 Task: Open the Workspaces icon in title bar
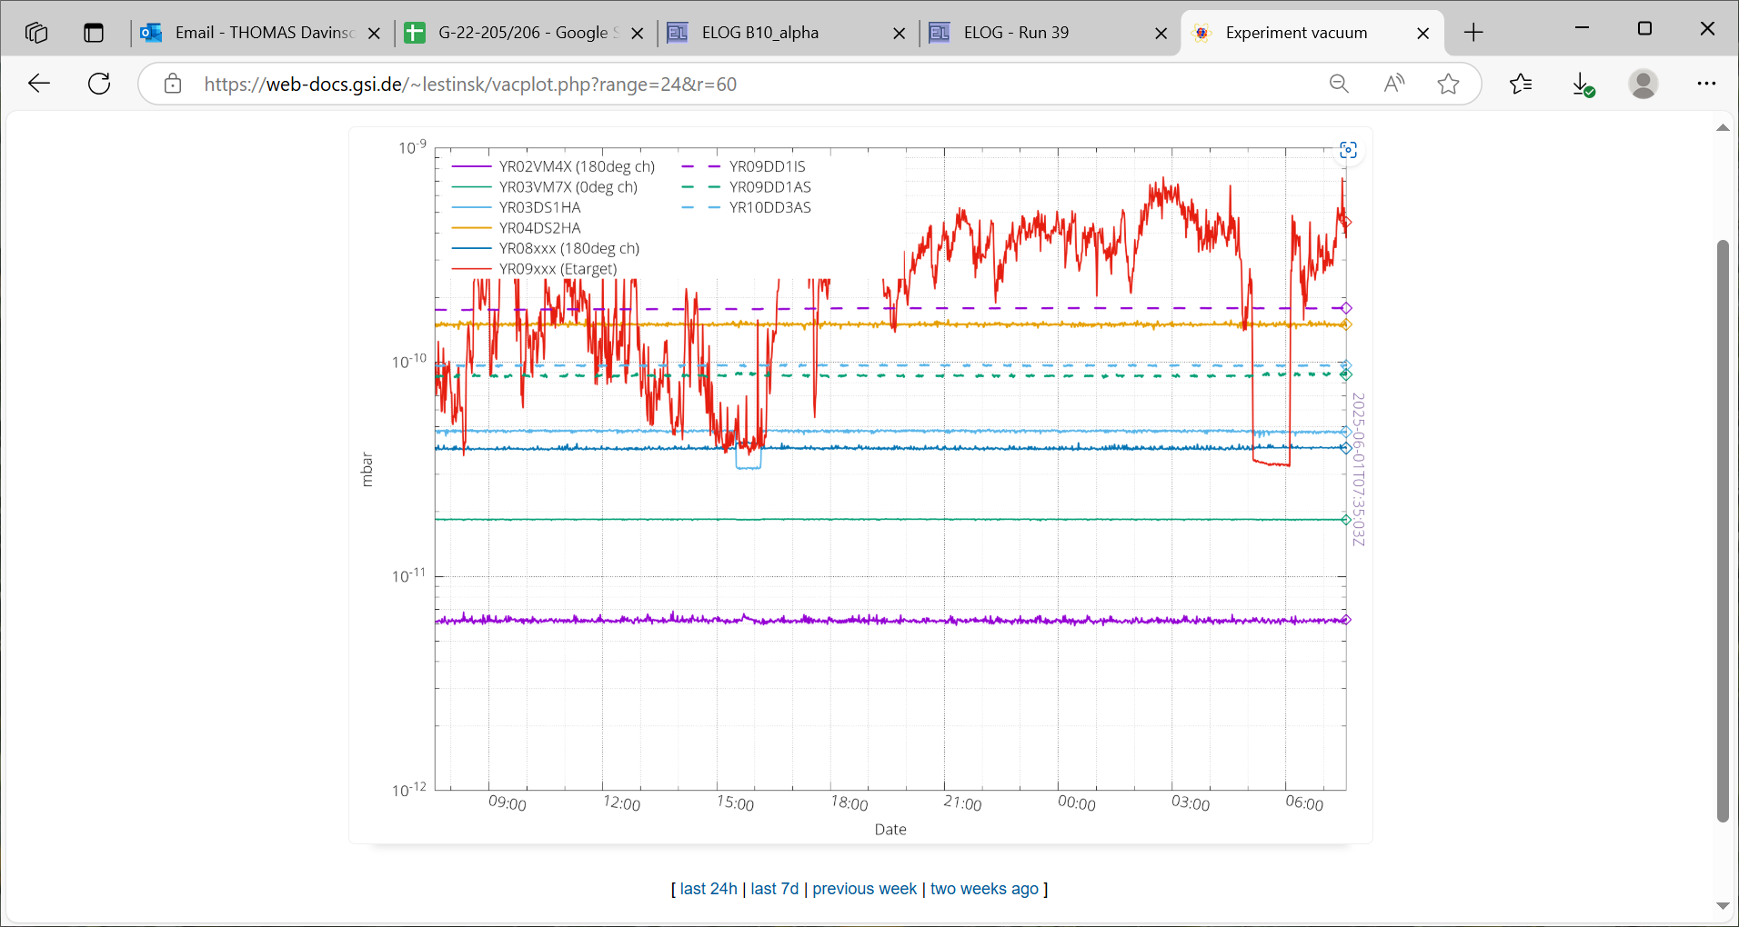click(x=36, y=33)
